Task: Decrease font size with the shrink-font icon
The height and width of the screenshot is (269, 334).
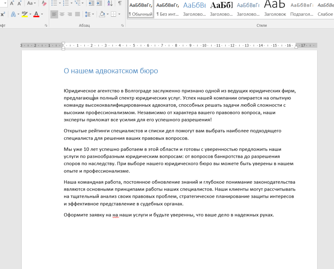Action: [19, 3]
